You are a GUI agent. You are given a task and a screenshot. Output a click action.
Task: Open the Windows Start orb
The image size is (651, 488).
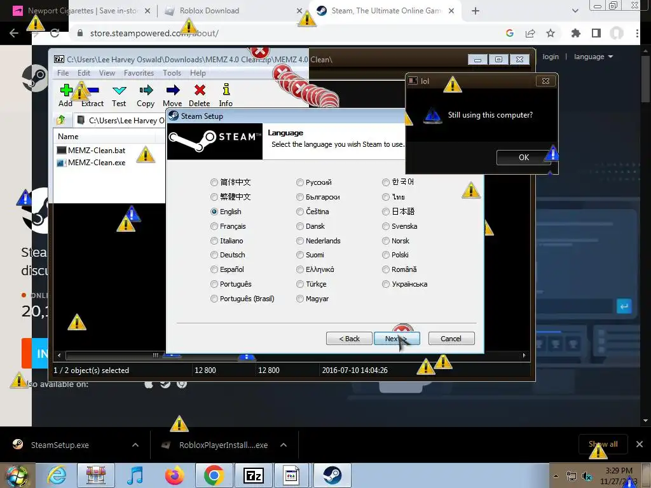[x=17, y=475]
